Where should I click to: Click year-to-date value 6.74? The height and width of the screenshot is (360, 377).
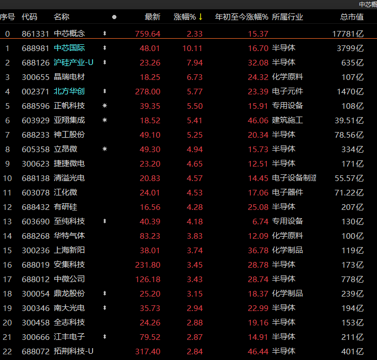[260, 221]
